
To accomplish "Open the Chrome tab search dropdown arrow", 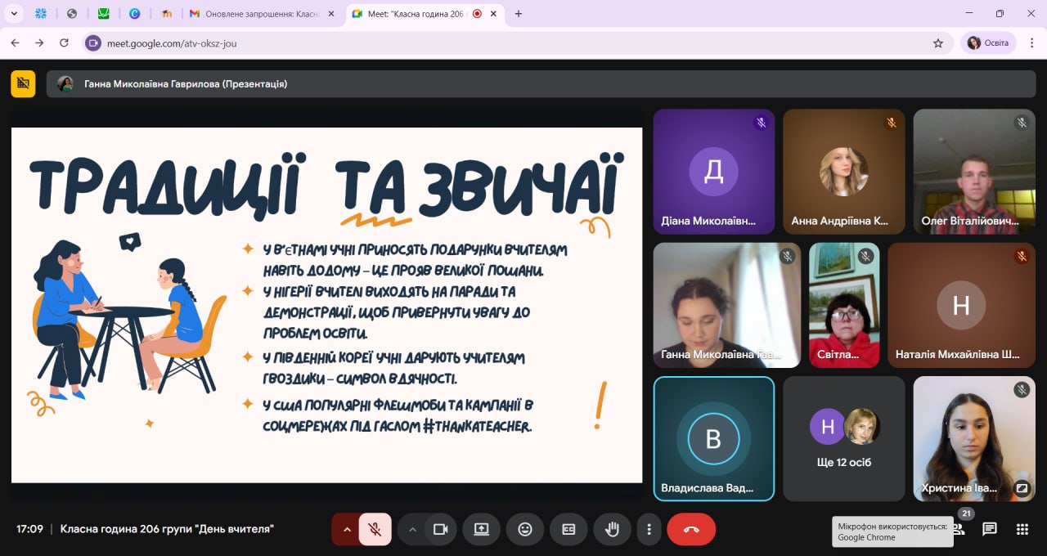I will (x=14, y=14).
